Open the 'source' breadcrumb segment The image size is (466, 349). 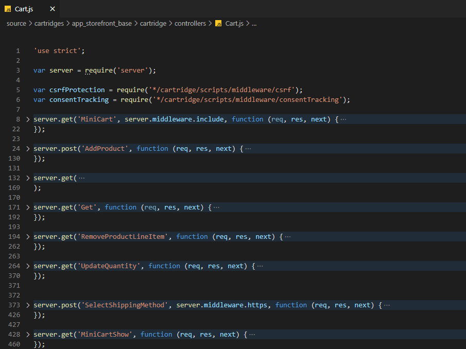16,24
